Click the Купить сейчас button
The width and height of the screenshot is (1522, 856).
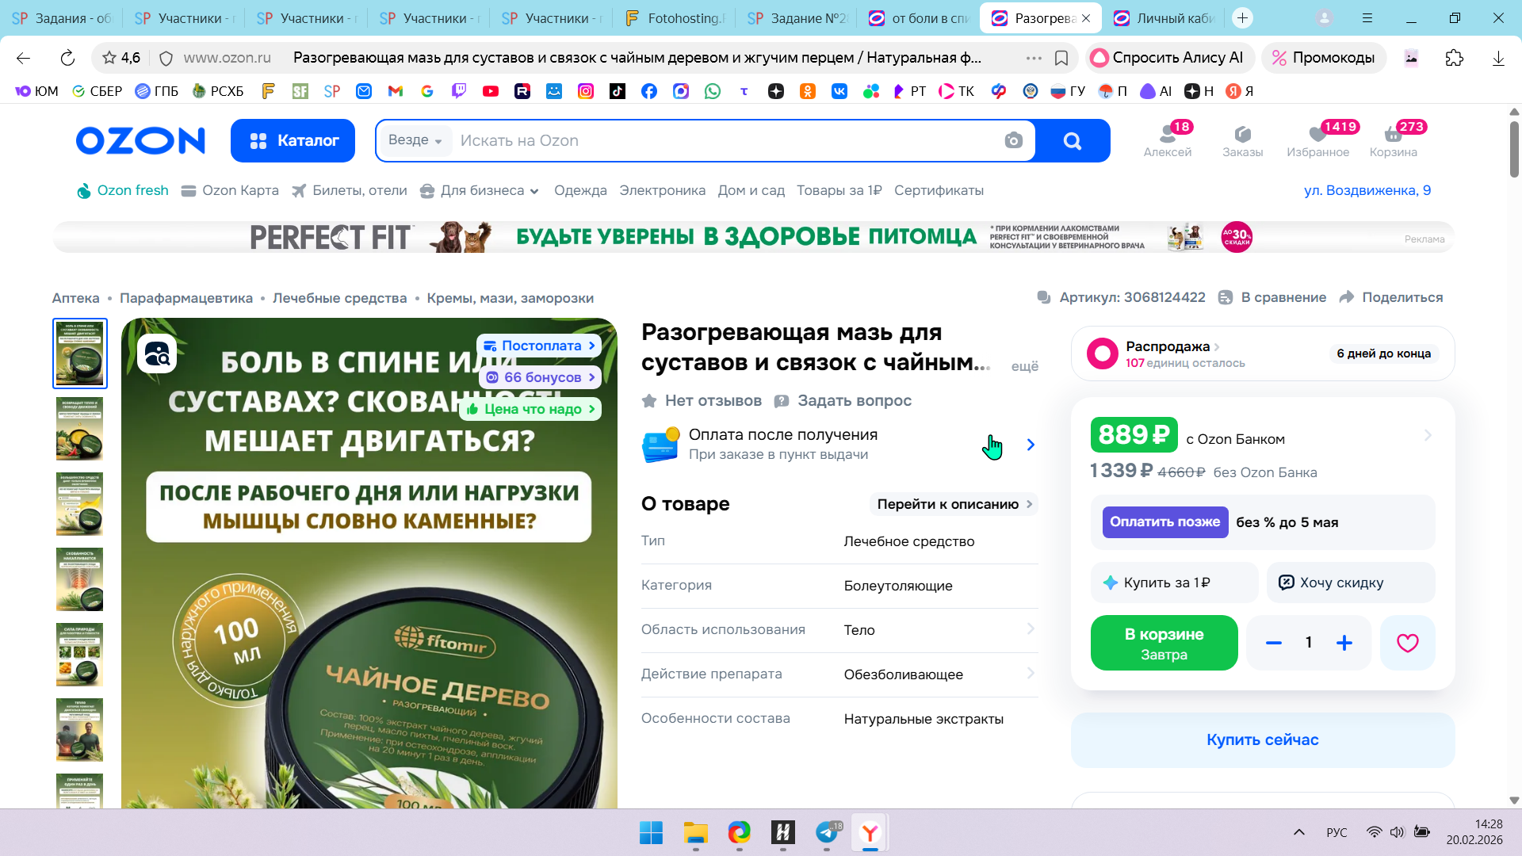(x=1262, y=739)
